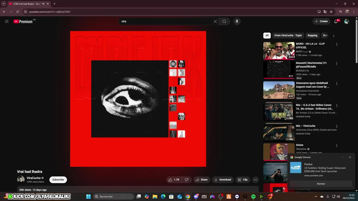Open volume control in system tray
This screenshot has height=201, width=358.
(x=338, y=197)
